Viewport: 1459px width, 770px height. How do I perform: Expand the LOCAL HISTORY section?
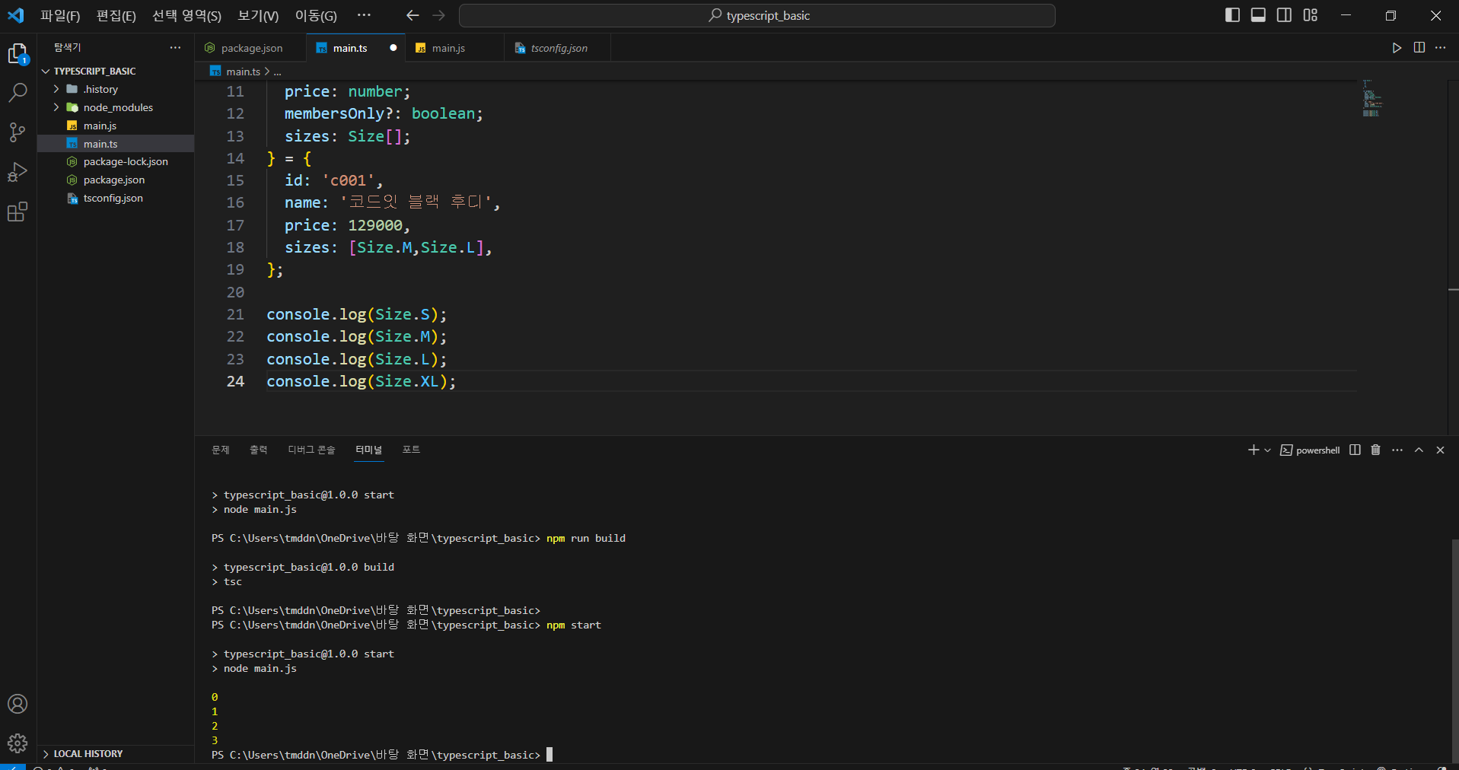[116, 753]
